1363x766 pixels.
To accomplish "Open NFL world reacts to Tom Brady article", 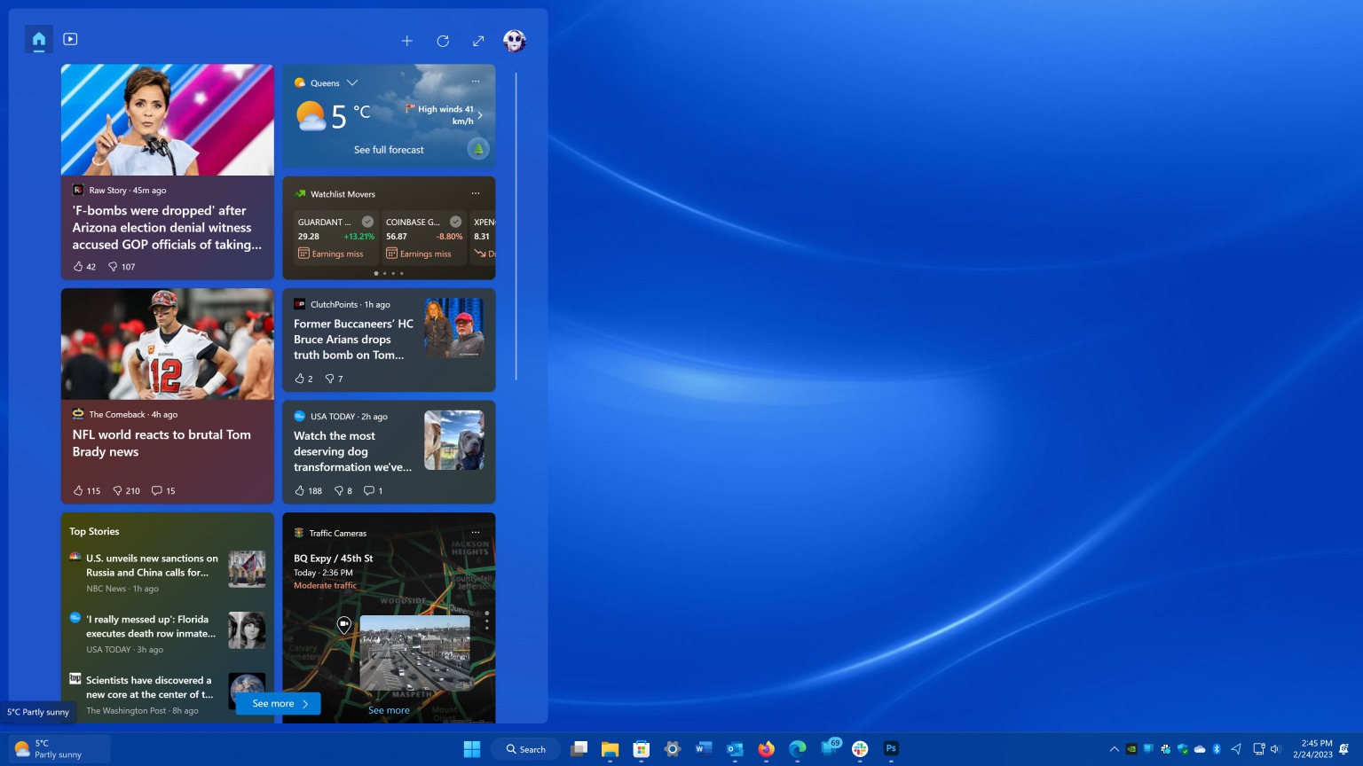I will [x=162, y=442].
